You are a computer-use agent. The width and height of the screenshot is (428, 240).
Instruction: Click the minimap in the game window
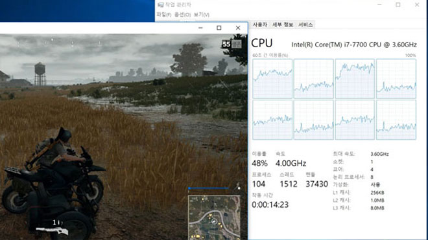coord(214,217)
